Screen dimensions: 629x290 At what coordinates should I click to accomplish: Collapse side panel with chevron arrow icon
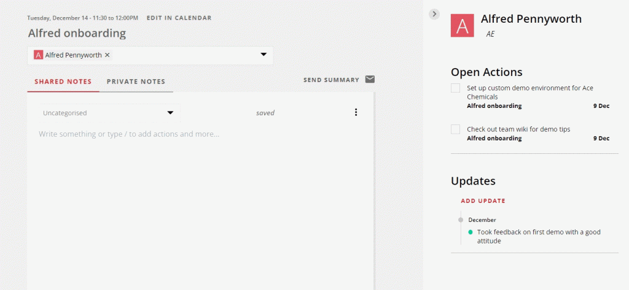pos(434,14)
